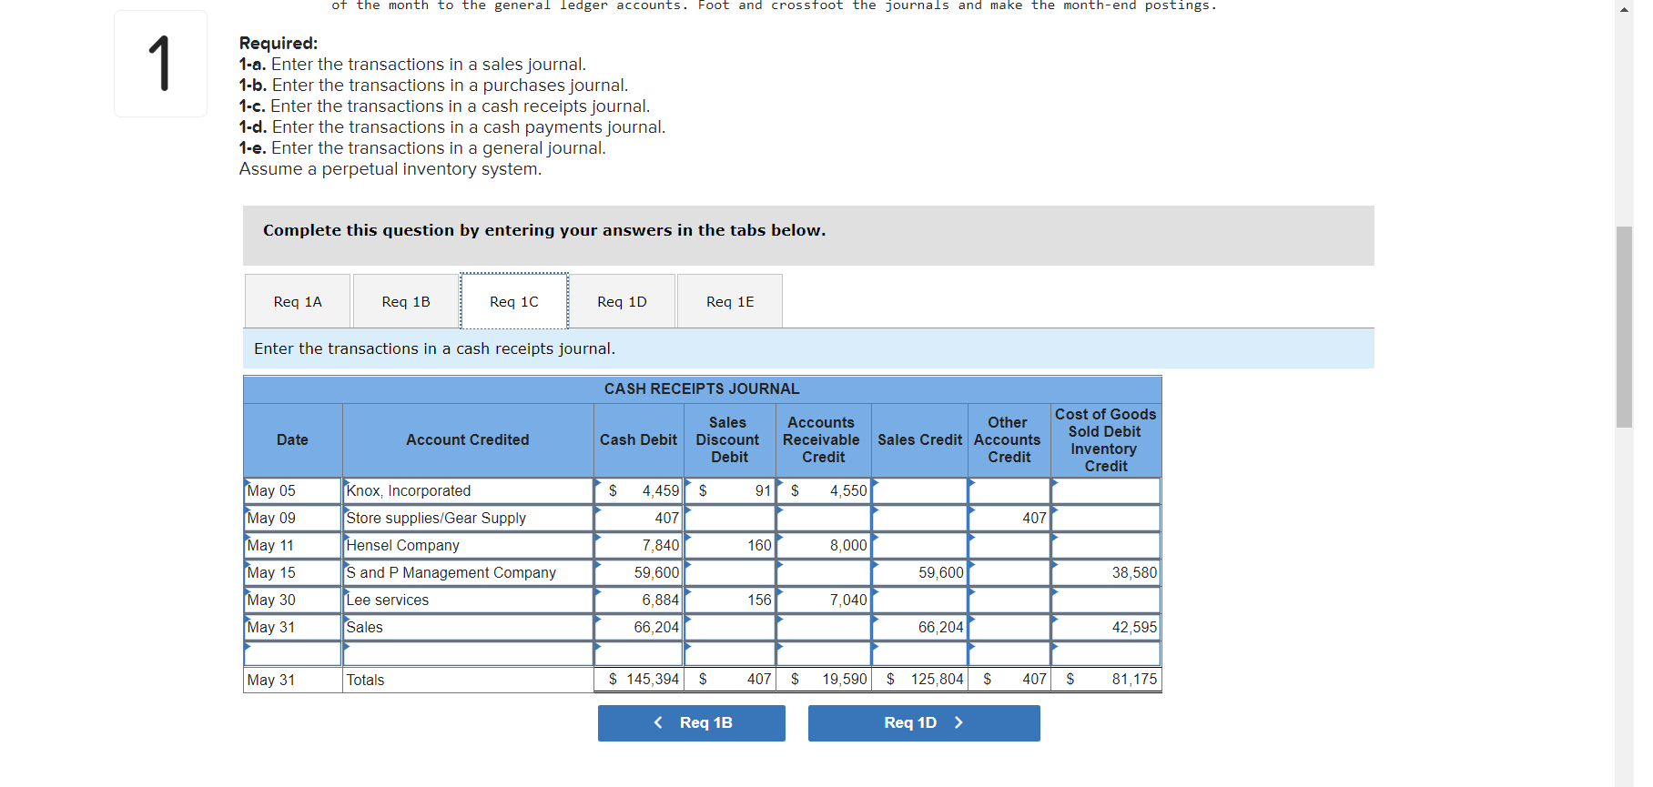
Task: Edit the 407 cash debit field for May 09
Action: point(639,518)
